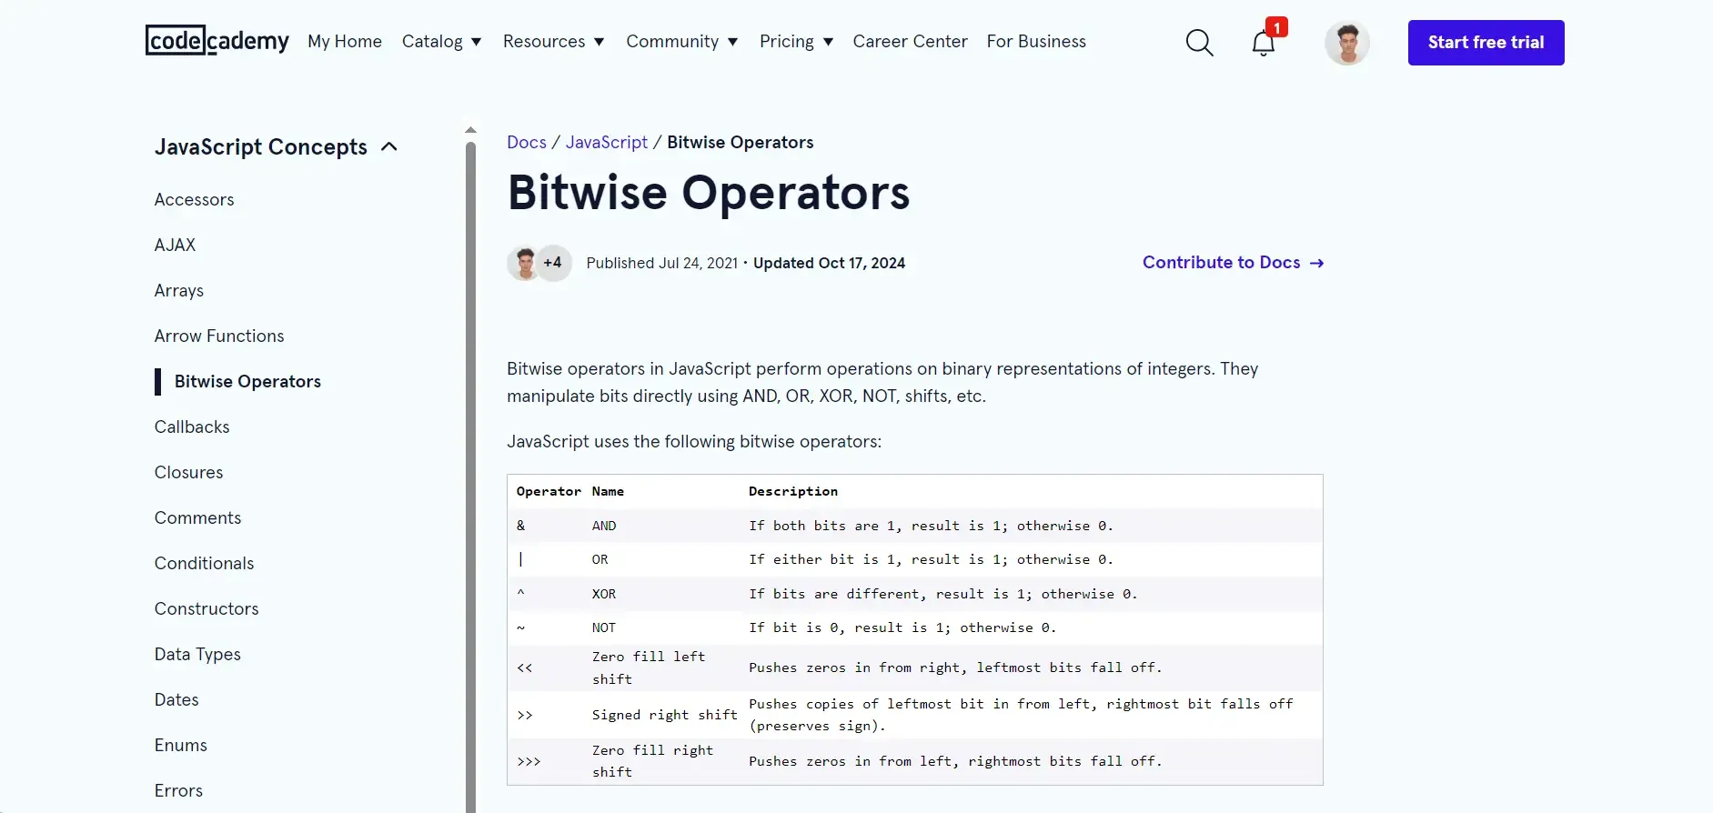Click the author avatar under the title
The width and height of the screenshot is (1713, 813).
[x=523, y=264]
